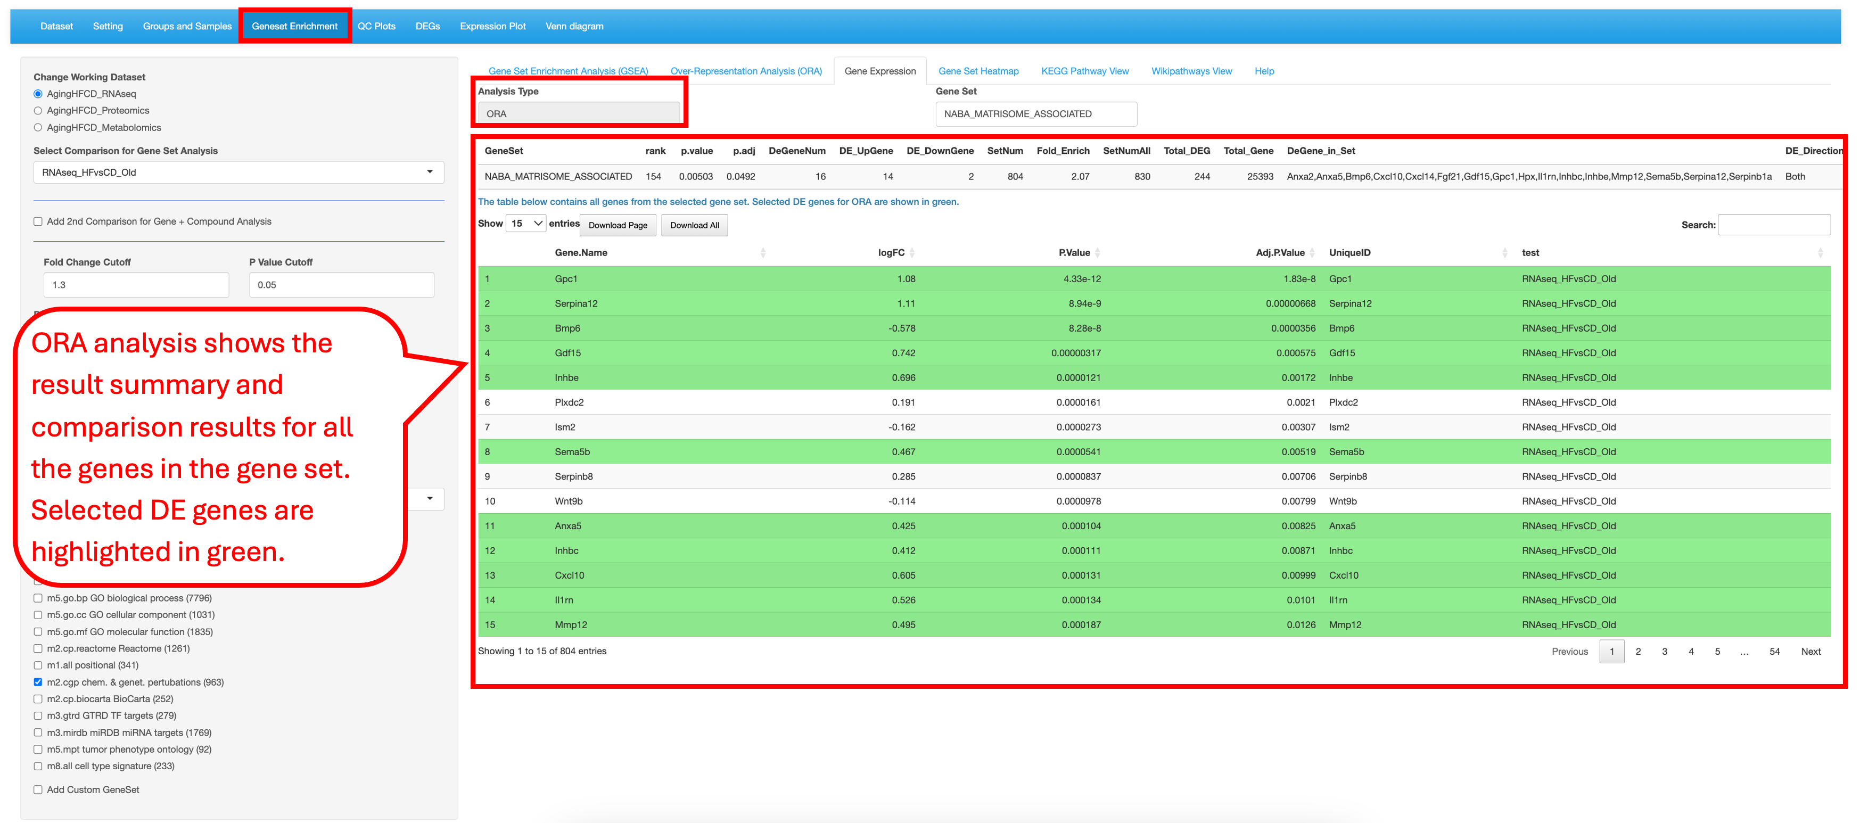Open the Geneset Enrichment tab

pyautogui.click(x=294, y=26)
